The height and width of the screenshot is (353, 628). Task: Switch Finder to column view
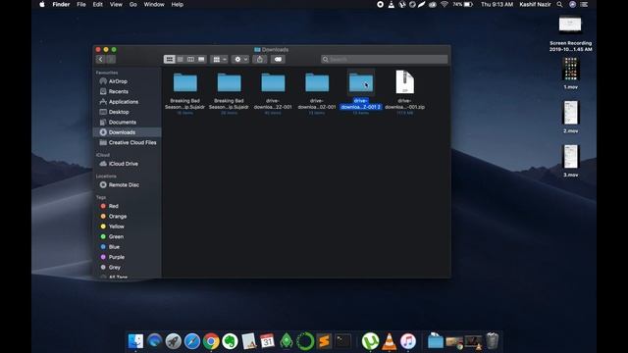tap(190, 59)
